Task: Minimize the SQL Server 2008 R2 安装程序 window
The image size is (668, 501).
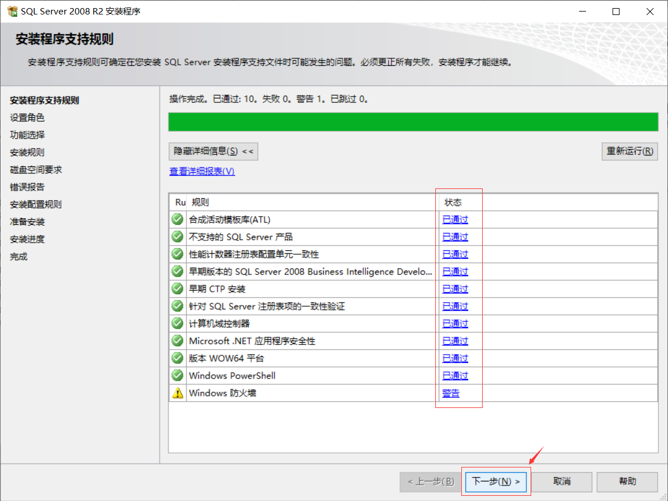Action: 583,12
